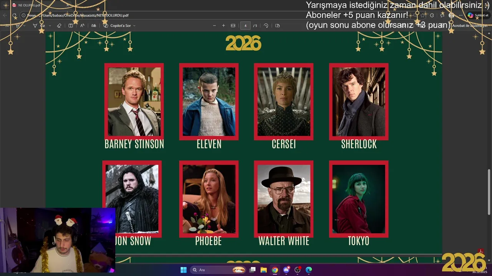Screen dimensions: 492x276
Task: Open Task View from the taskbar
Action: click(253, 270)
